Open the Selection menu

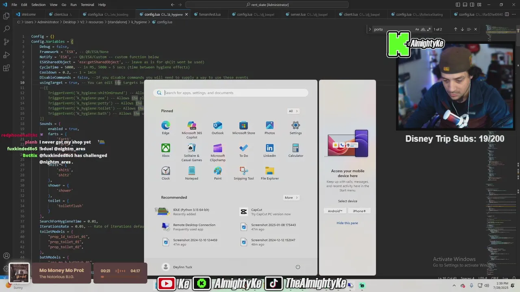point(39,5)
